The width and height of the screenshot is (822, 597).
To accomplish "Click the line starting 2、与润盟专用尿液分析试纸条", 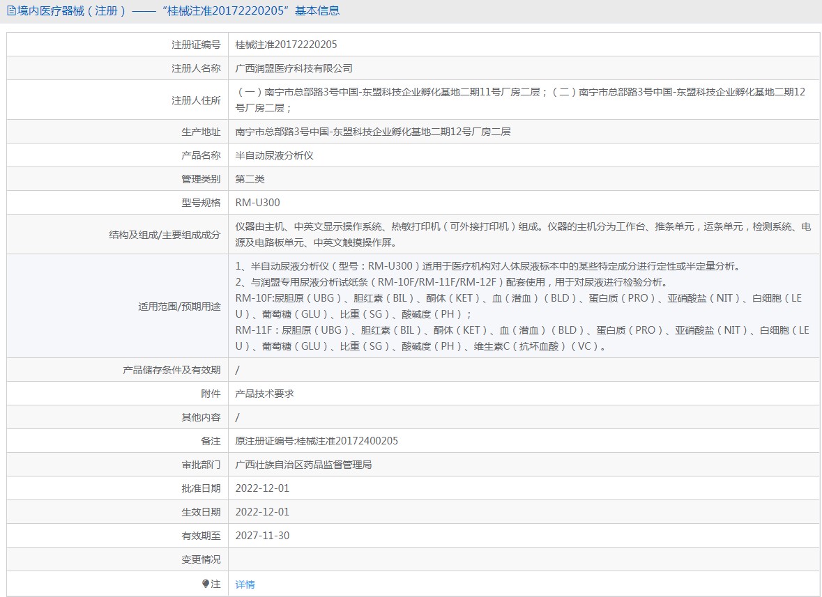I will click(x=451, y=282).
